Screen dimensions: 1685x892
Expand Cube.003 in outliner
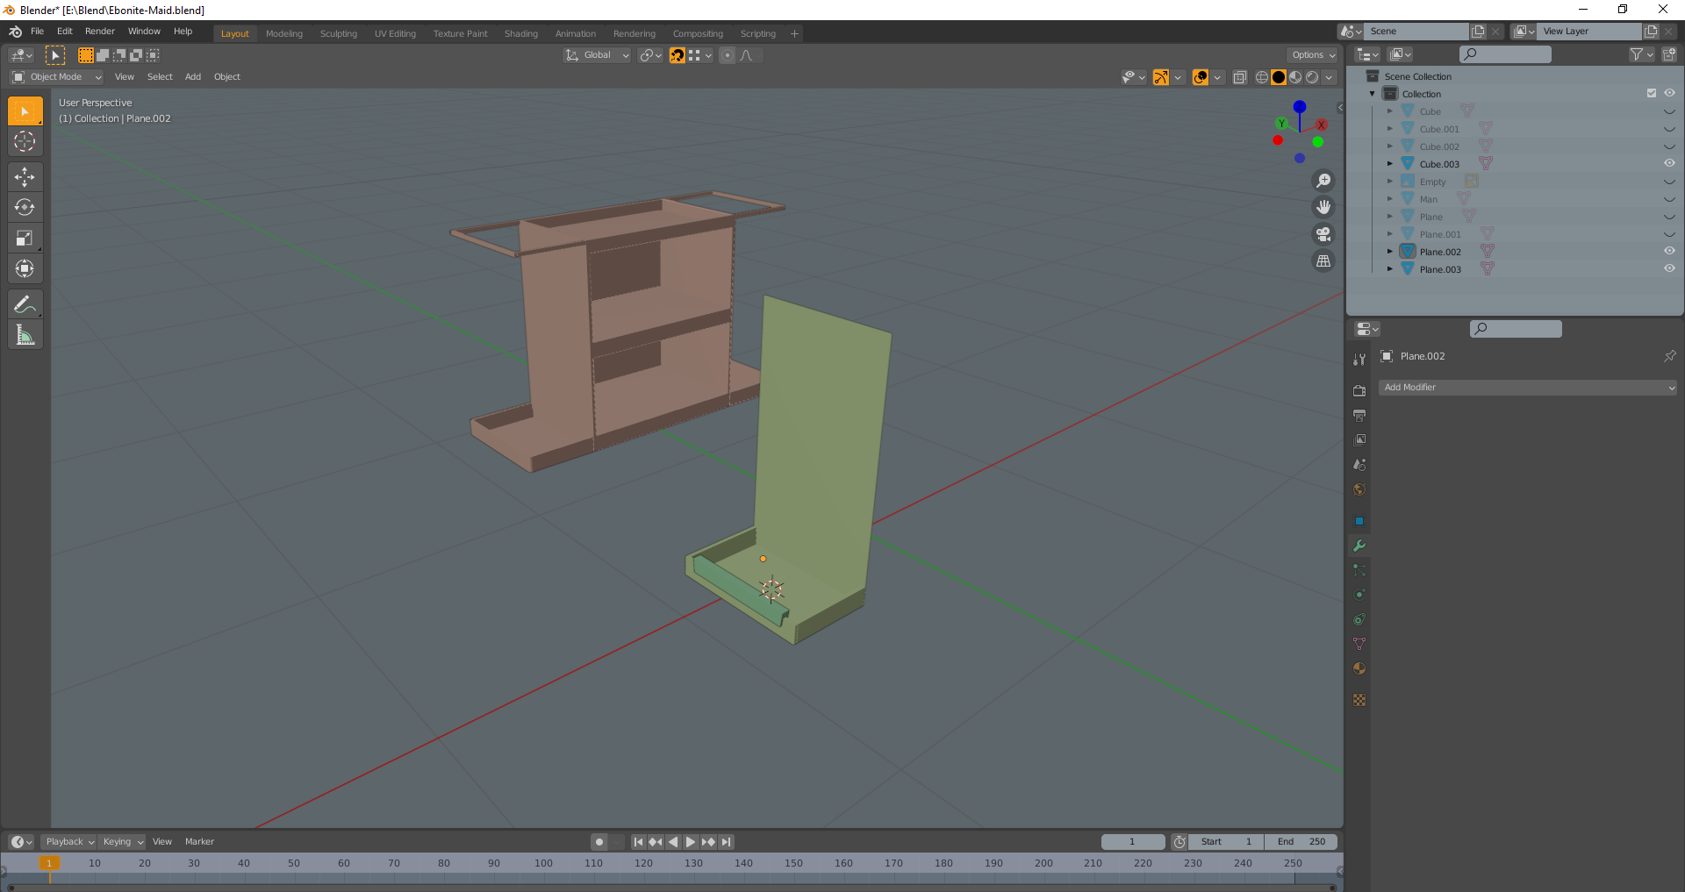point(1390,164)
